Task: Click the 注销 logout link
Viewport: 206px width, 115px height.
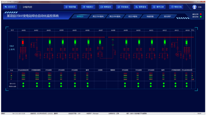Action: [x=200, y=7]
